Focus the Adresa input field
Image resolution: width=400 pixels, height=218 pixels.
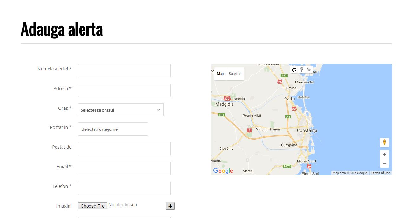[x=124, y=90]
